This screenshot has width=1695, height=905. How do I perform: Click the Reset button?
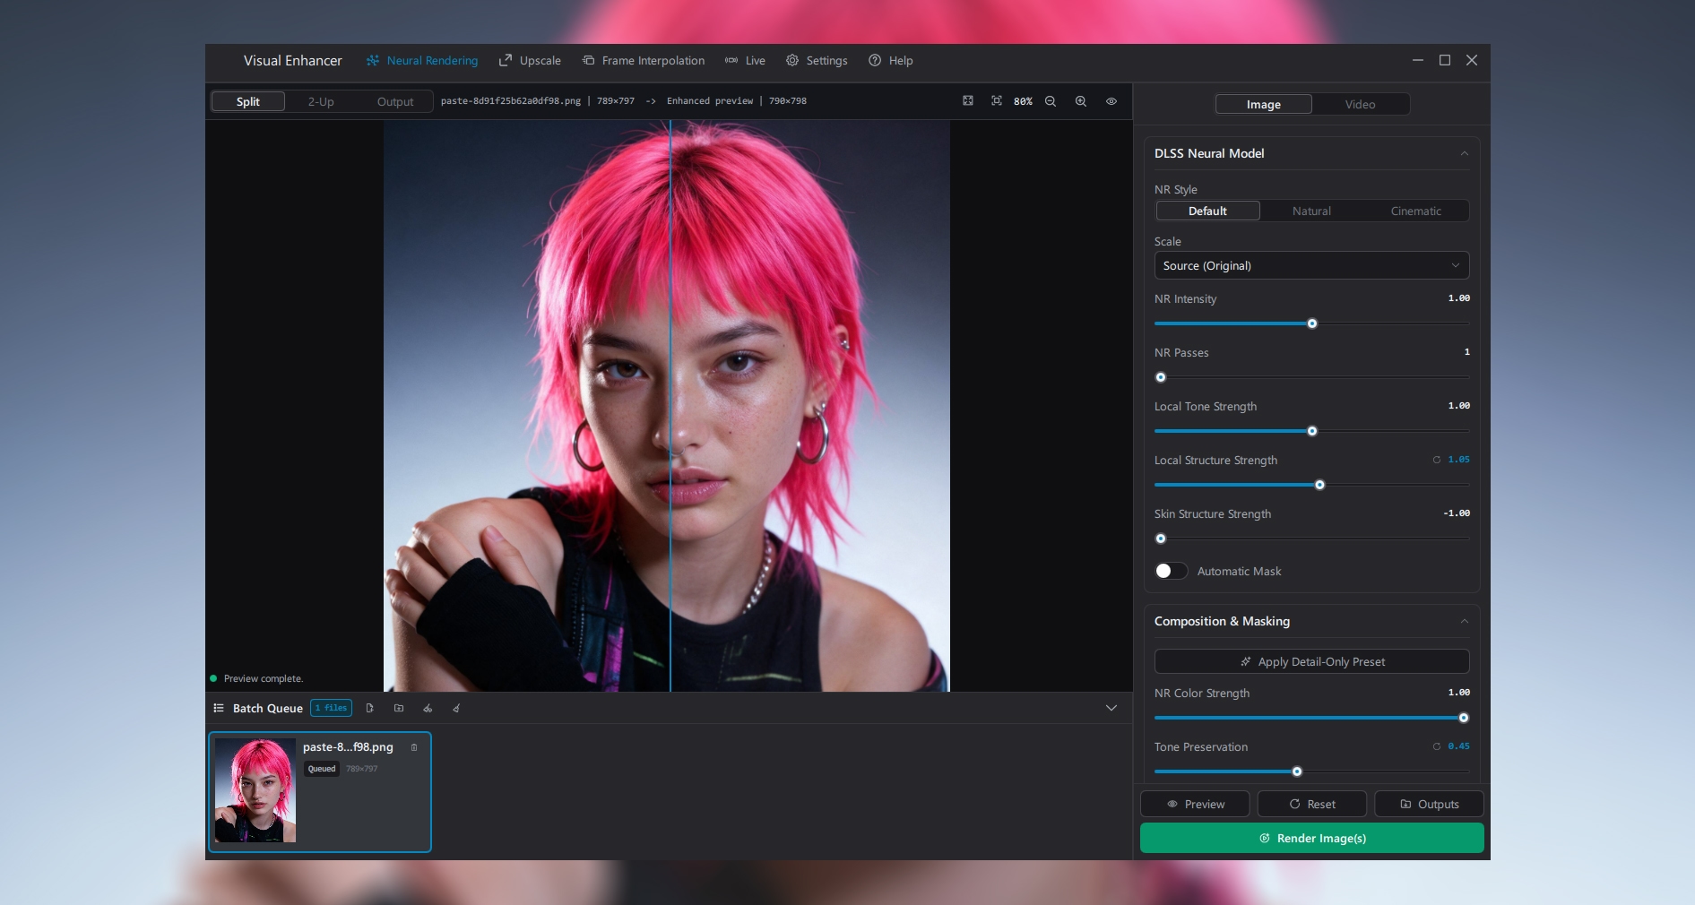(1312, 804)
